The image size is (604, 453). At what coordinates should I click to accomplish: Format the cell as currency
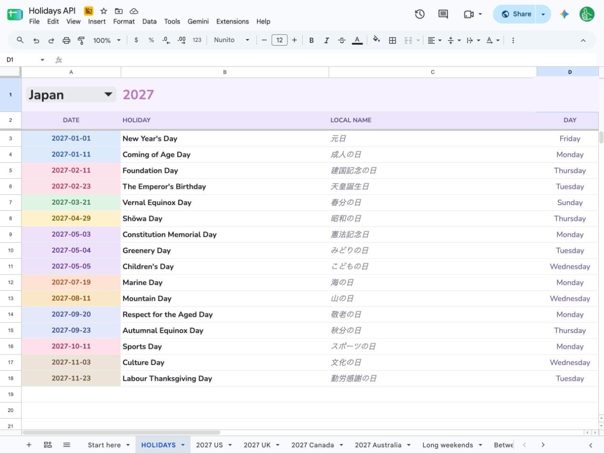(136, 40)
